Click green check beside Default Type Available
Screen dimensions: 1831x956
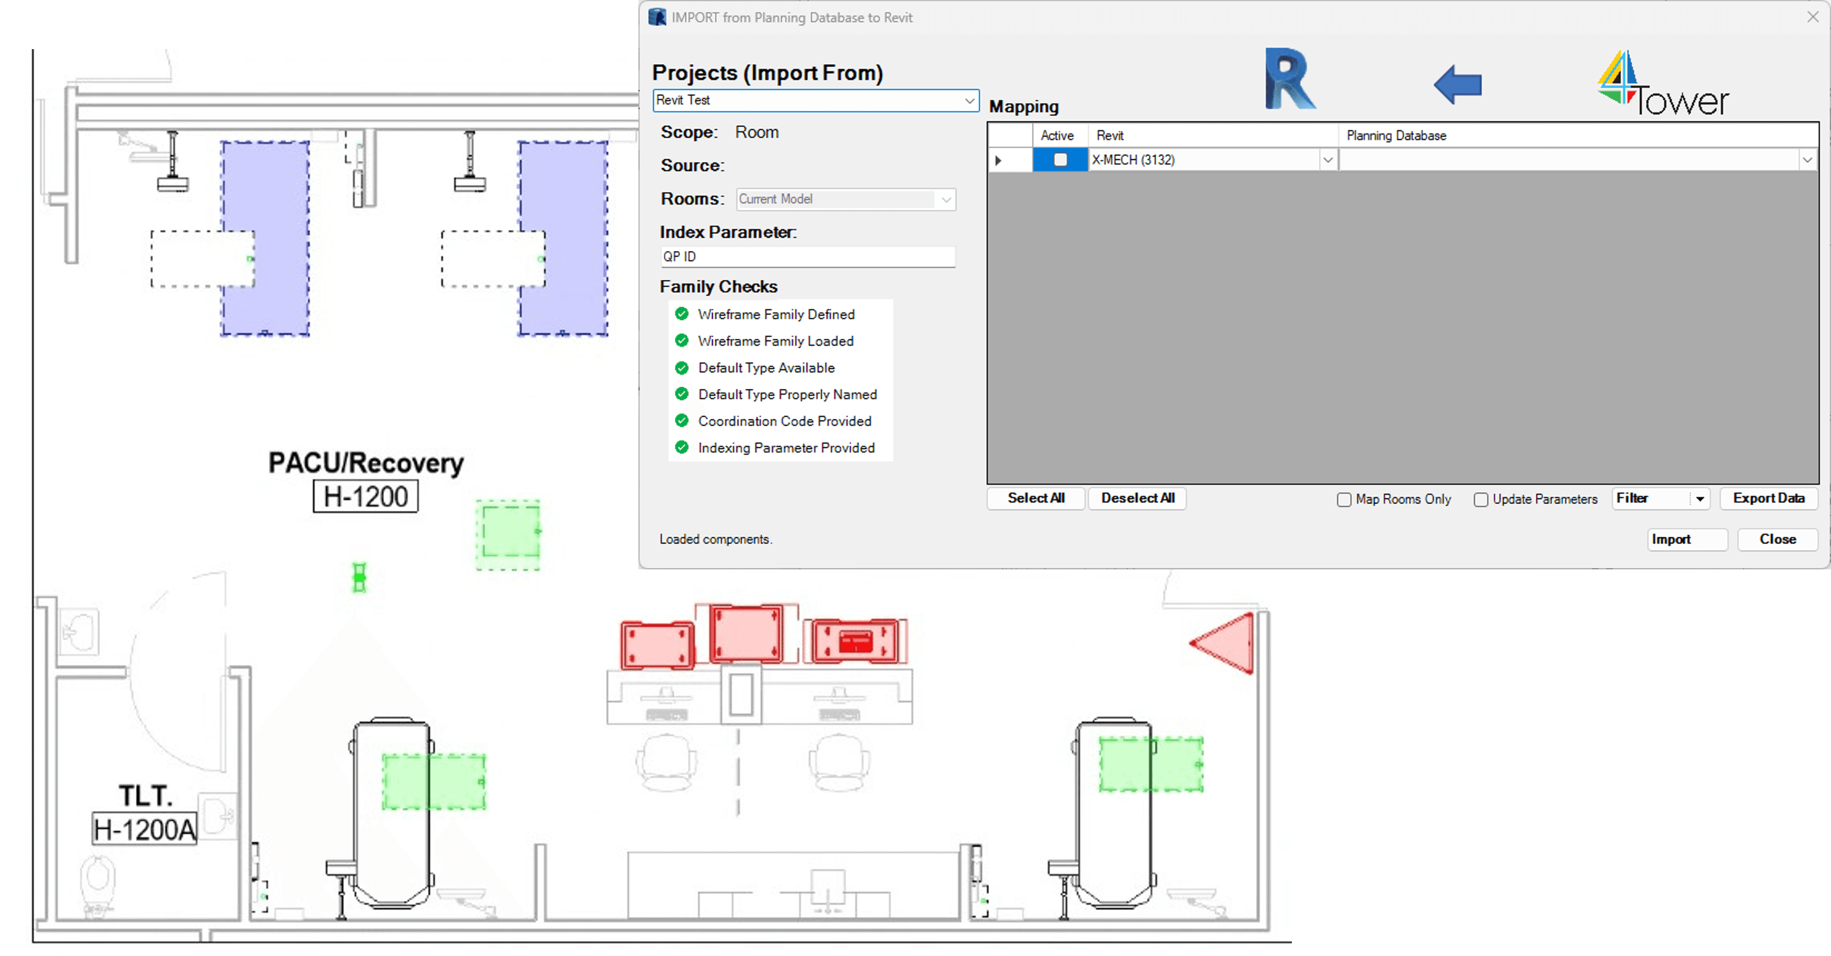pyautogui.click(x=682, y=367)
